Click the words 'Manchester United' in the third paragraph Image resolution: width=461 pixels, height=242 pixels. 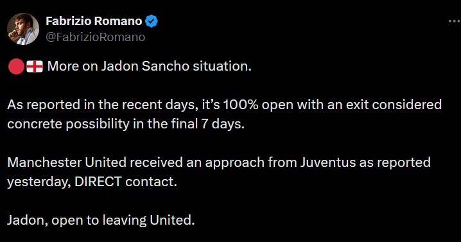pos(67,162)
